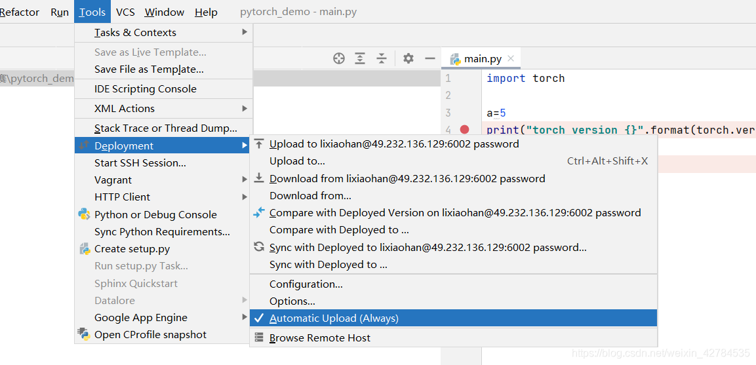This screenshot has width=756, height=365.
Task: Choose the plain Download from... entry
Action: click(x=453, y=196)
